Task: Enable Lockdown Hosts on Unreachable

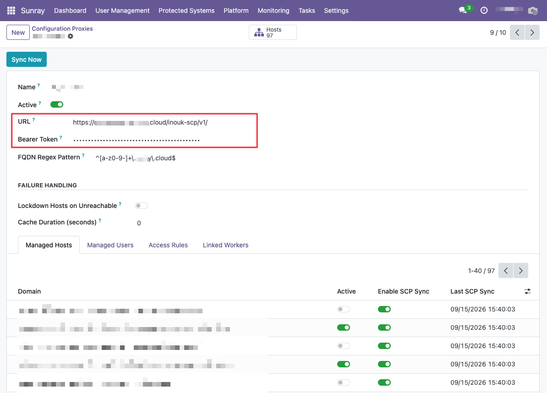Action: pyautogui.click(x=141, y=206)
